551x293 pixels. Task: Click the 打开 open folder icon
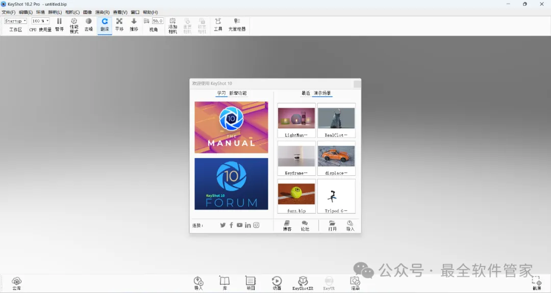click(332, 226)
